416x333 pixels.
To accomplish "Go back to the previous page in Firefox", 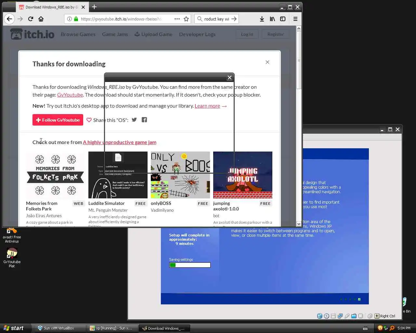I will (9, 19).
